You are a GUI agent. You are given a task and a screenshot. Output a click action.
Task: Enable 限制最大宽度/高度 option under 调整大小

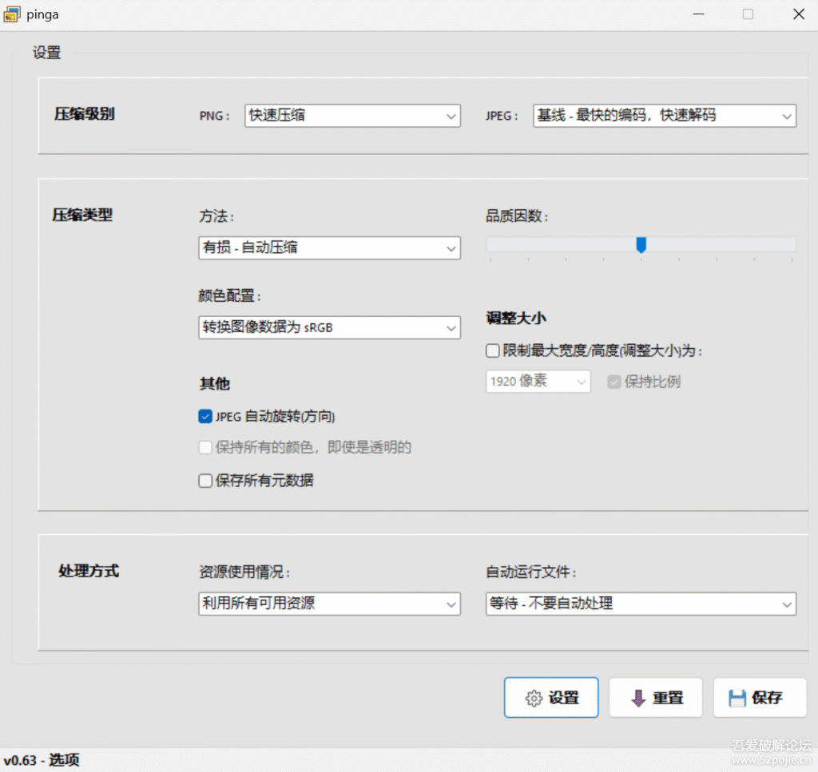(492, 350)
